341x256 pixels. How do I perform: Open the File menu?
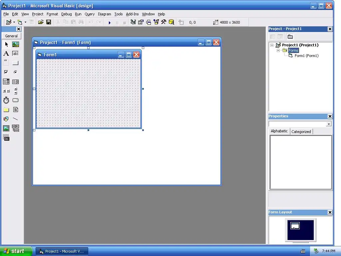pyautogui.click(x=6, y=14)
